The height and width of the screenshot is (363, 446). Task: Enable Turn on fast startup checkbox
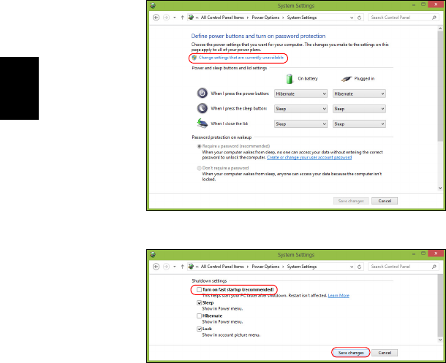coord(199,290)
